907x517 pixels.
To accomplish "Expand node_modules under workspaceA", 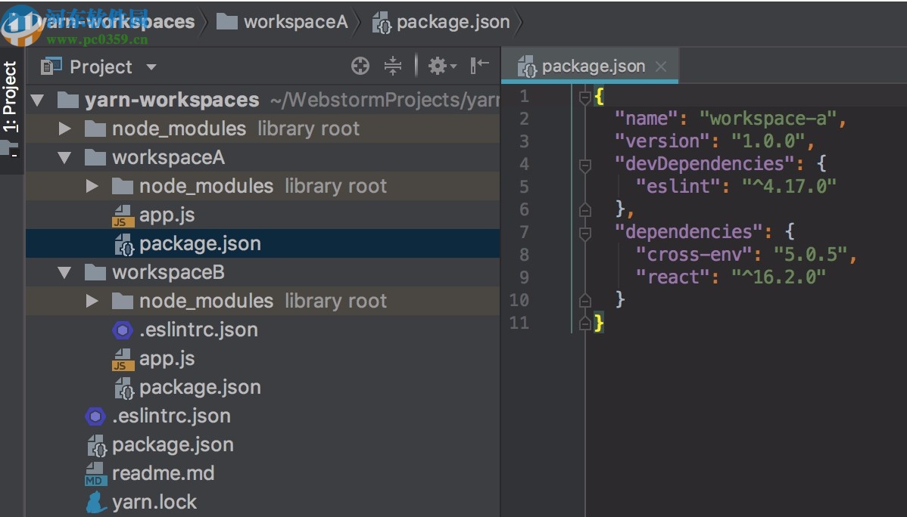I will (91, 186).
